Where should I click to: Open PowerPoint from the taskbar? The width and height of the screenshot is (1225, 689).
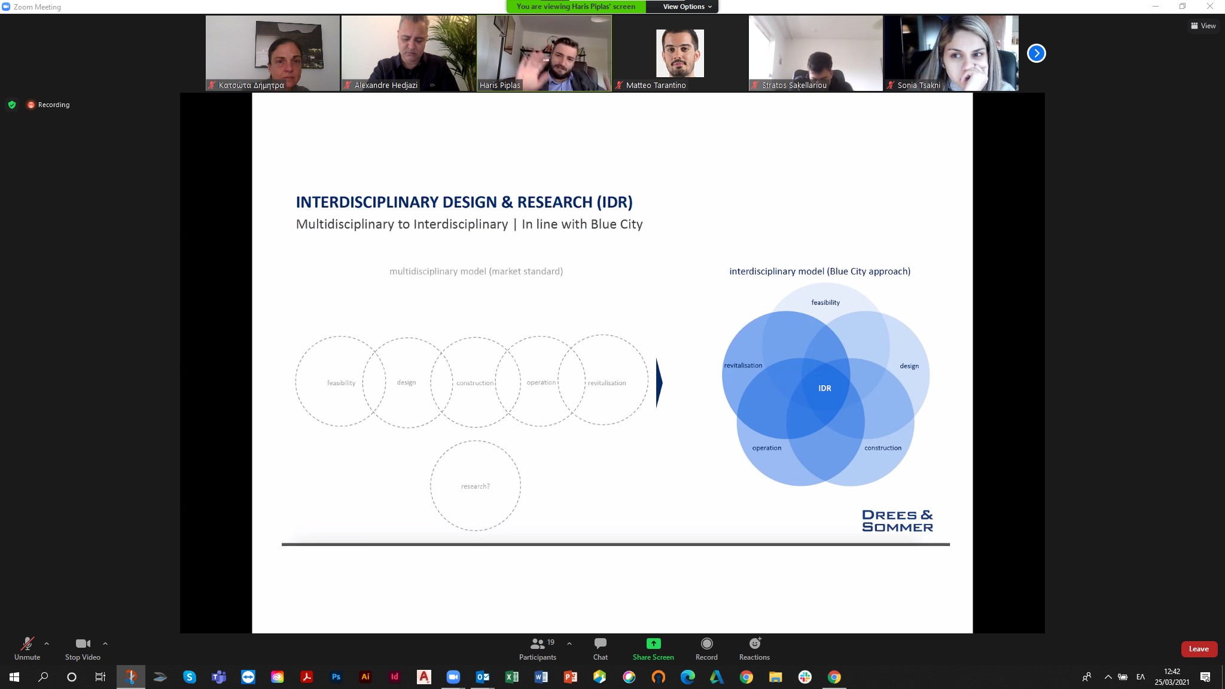(x=571, y=677)
